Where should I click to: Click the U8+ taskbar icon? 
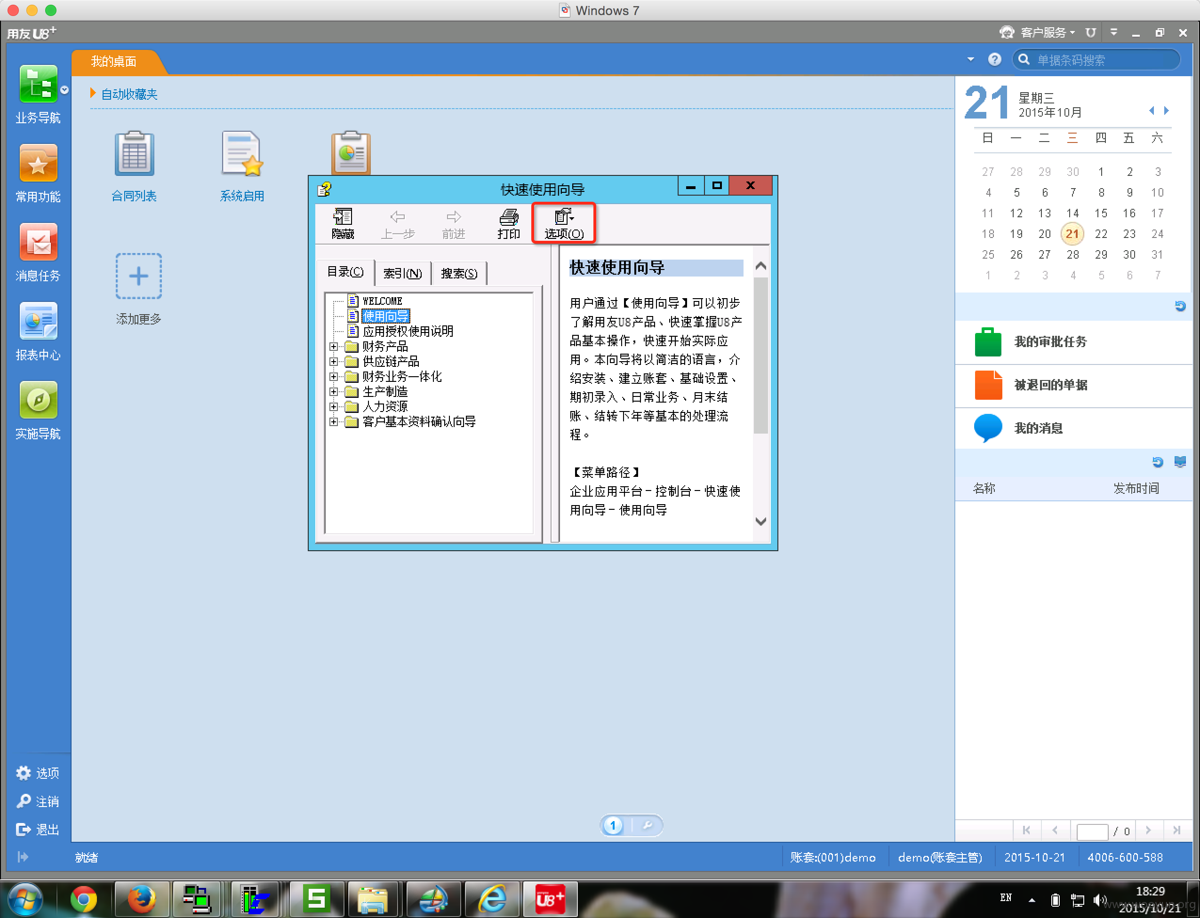click(x=550, y=899)
